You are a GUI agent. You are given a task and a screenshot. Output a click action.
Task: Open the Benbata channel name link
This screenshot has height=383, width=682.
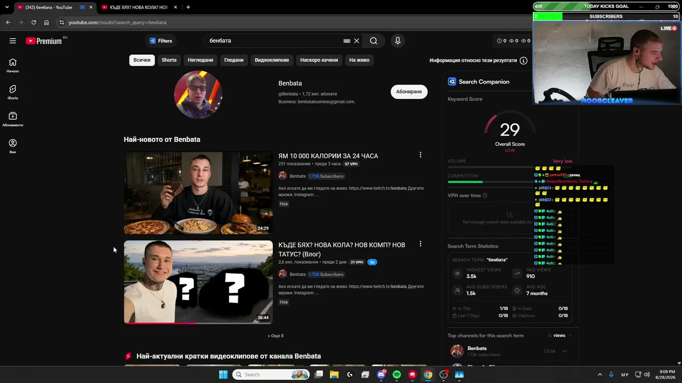click(x=290, y=83)
